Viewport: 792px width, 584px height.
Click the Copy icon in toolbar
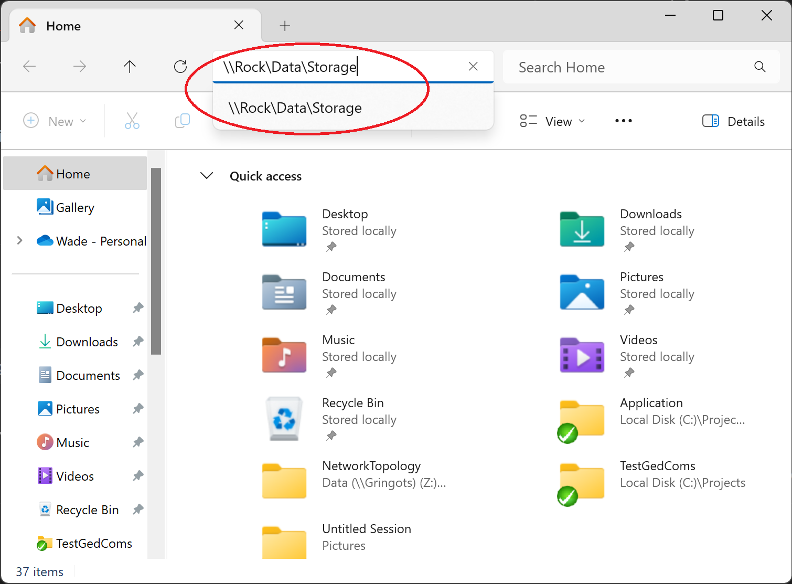click(x=182, y=121)
